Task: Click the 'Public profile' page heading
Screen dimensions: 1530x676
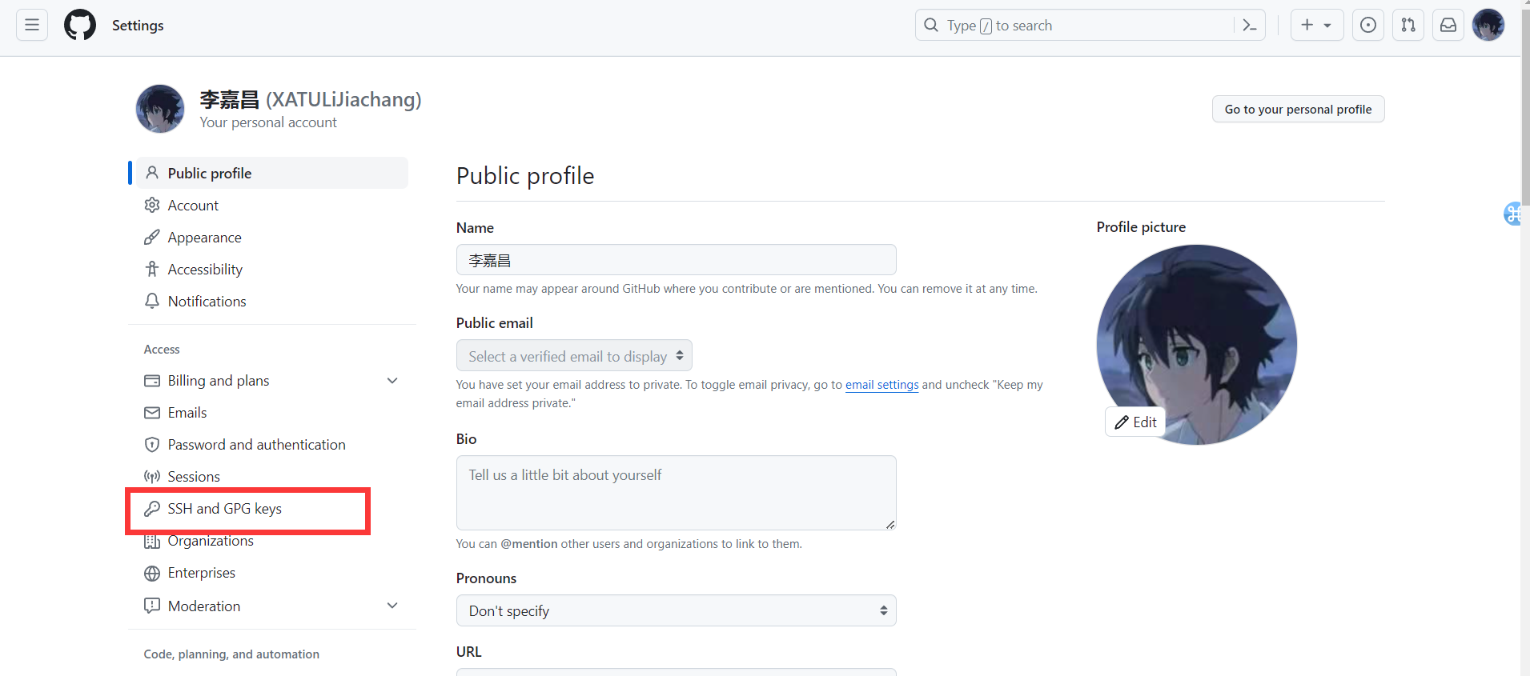Action: tap(525, 176)
